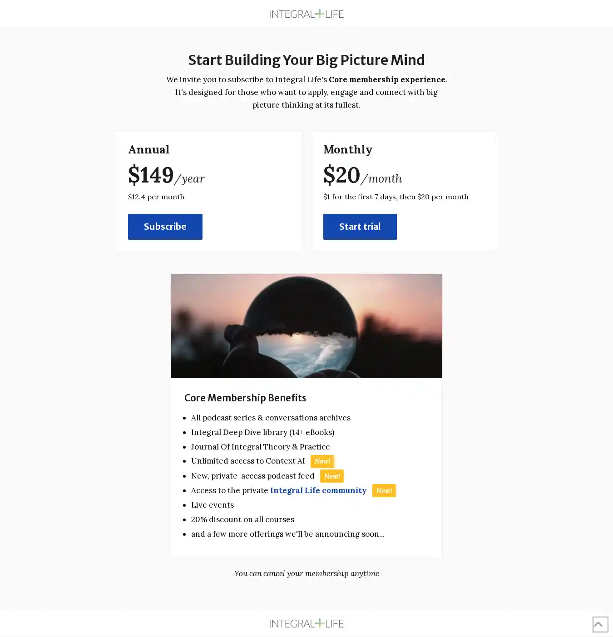Click the New! badge beside podcast feed
The image size is (613, 637).
click(x=332, y=476)
